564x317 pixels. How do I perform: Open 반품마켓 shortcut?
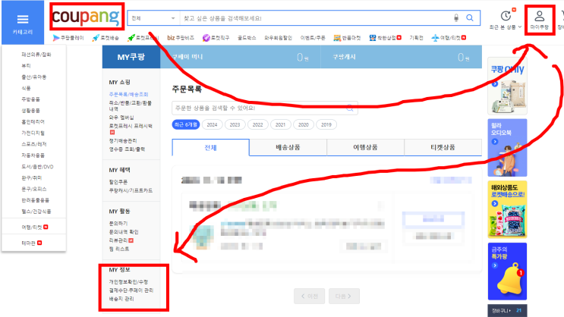[x=347, y=38]
